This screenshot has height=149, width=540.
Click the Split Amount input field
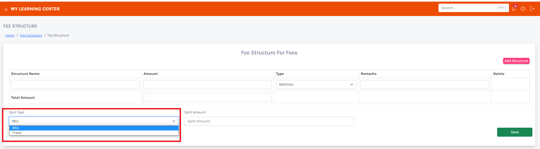(x=269, y=121)
